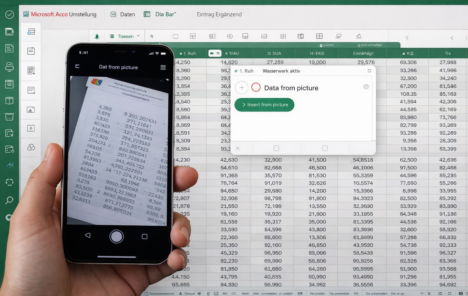Click the microphone icon in the toolbar

(97, 37)
